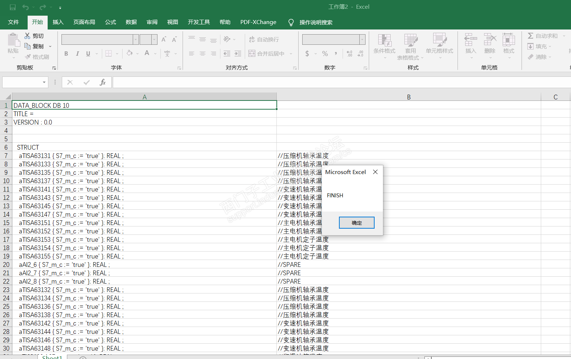Click the Decrease Decimal icon
571x359 pixels.
click(360, 54)
